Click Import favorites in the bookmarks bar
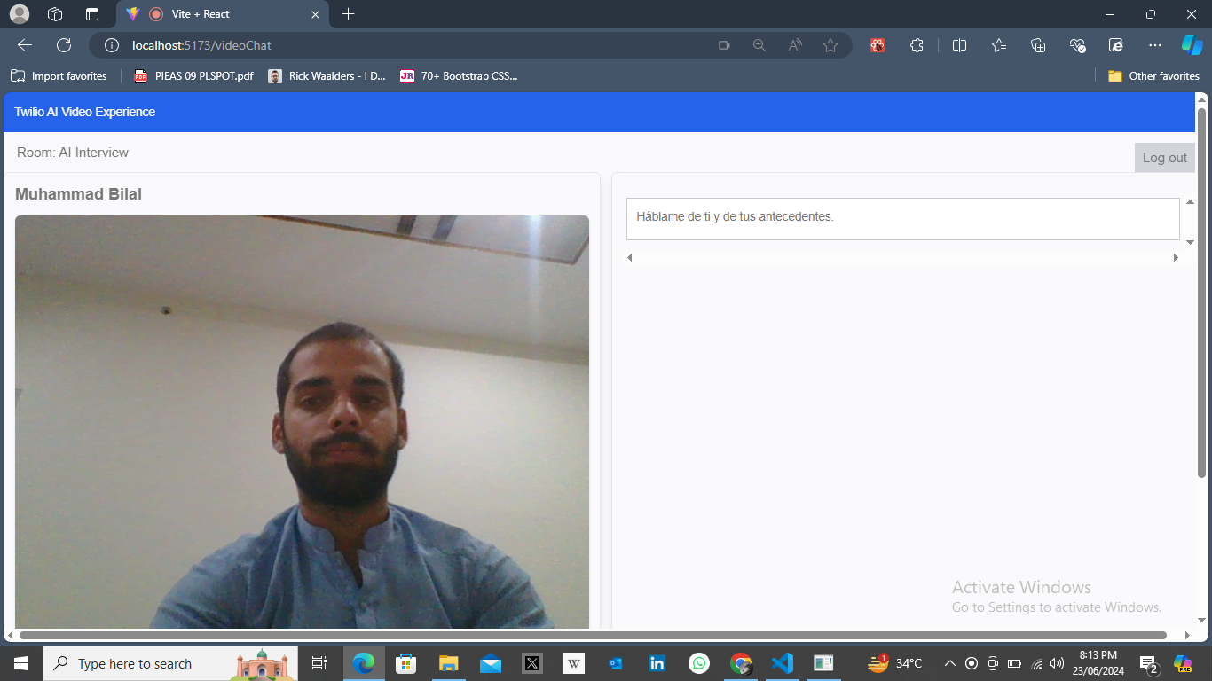 59,76
